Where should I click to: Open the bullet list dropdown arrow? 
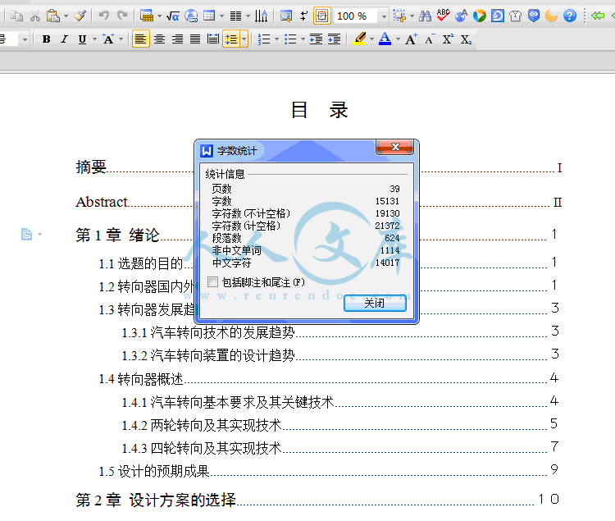tap(303, 39)
